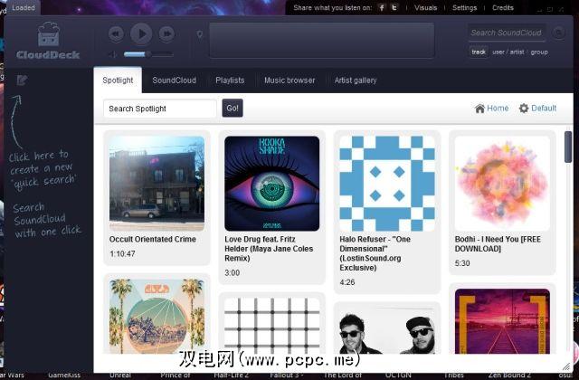579x380 pixels.
Task: Click the Bodhi - I Need You title
Action: [x=498, y=243]
